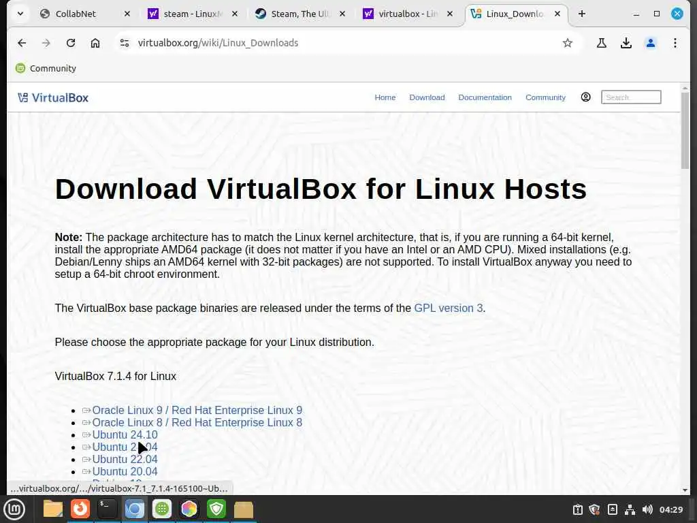View site information icon in address bar
Image resolution: width=697 pixels, height=523 pixels.
[125, 43]
